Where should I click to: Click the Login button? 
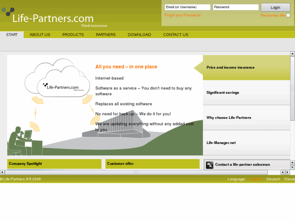[276, 8]
